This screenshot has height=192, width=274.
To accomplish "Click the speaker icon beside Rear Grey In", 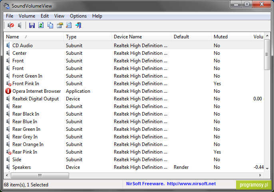I will tap(8, 137).
